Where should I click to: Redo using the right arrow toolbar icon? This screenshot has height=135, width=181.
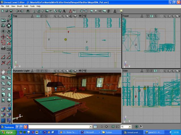(21, 11)
